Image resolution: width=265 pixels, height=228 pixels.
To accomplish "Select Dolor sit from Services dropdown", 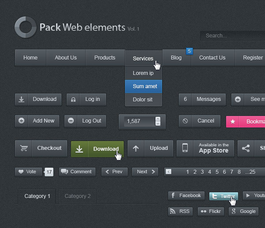I will [x=144, y=100].
